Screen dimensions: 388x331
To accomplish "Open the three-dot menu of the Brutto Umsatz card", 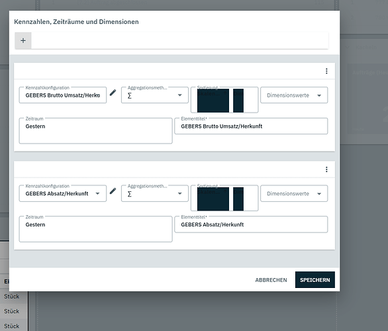I will tap(326, 71).
